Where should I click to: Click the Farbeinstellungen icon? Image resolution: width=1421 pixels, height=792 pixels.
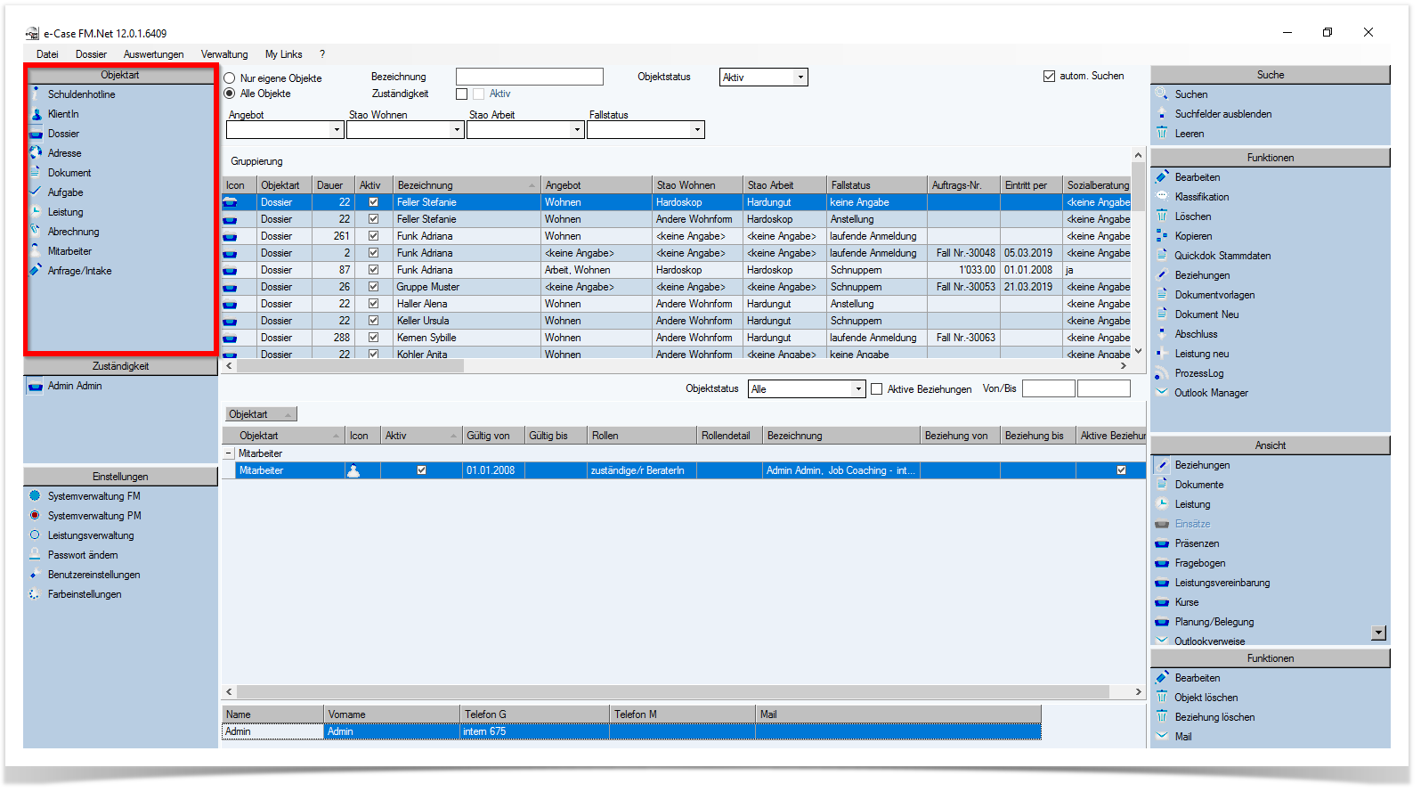click(x=36, y=594)
